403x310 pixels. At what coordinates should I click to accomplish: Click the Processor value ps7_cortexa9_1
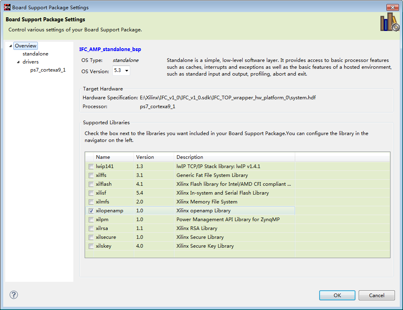point(158,107)
